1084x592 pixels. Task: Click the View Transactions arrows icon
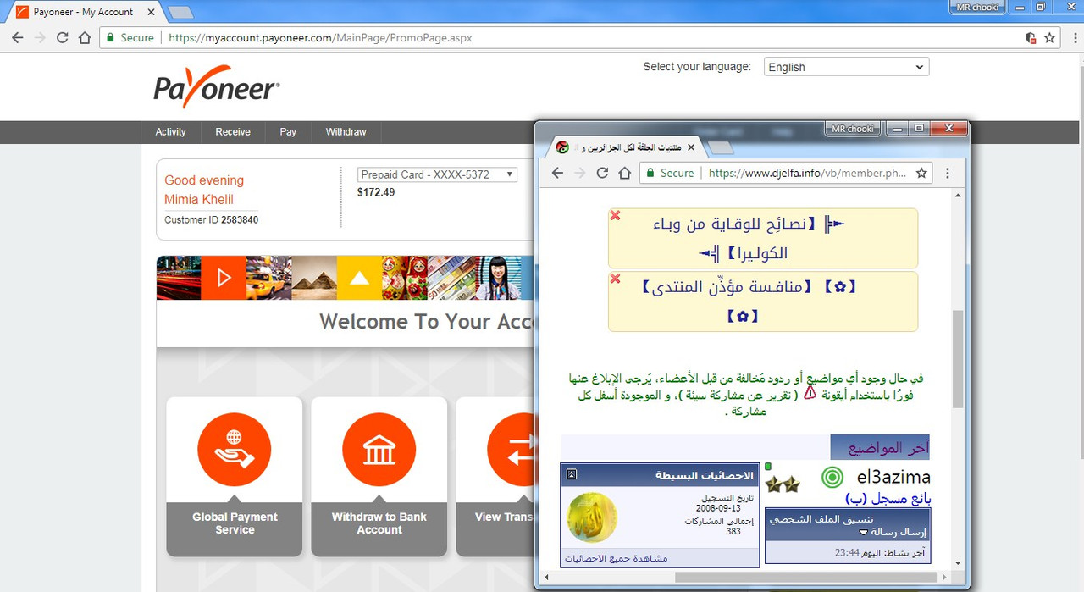click(x=512, y=451)
